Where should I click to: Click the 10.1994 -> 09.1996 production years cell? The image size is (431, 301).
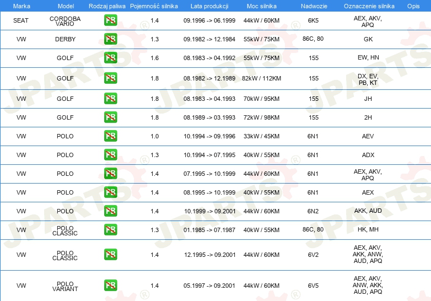(x=209, y=136)
